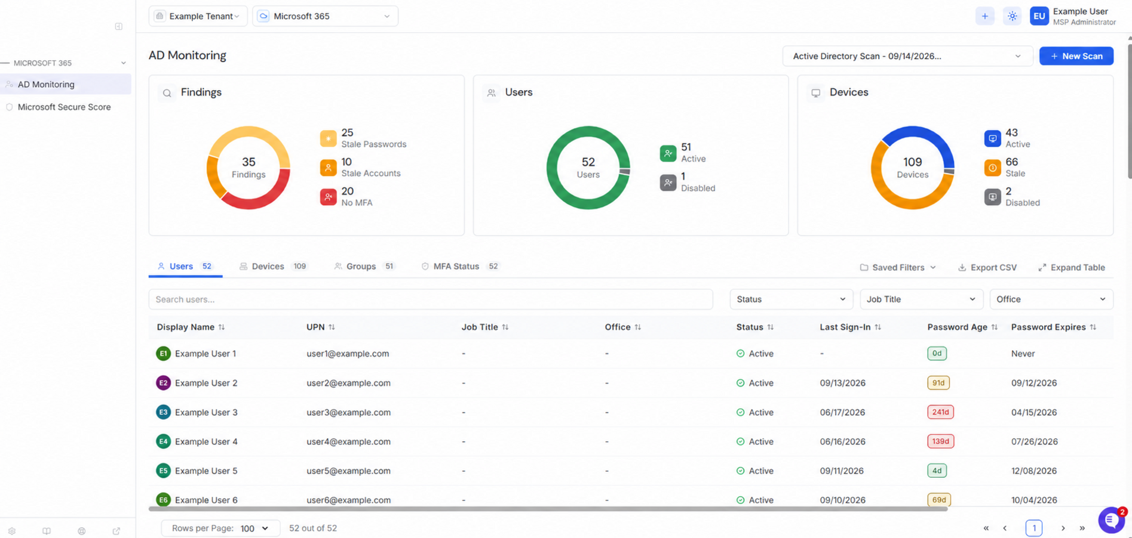Click the settings gear icon in sidebar footer

click(x=12, y=531)
